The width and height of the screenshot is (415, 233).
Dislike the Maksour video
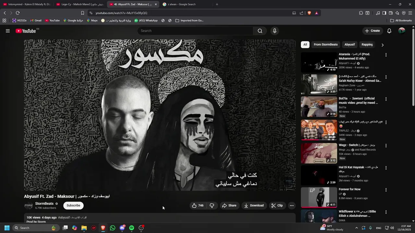(212, 205)
